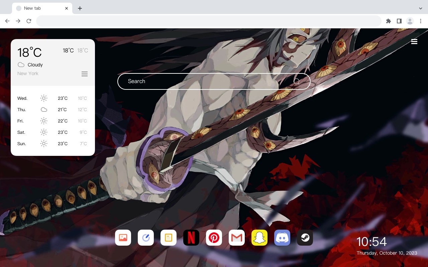Go back to the previous page
The width and height of the screenshot is (428, 267).
pos(7,21)
